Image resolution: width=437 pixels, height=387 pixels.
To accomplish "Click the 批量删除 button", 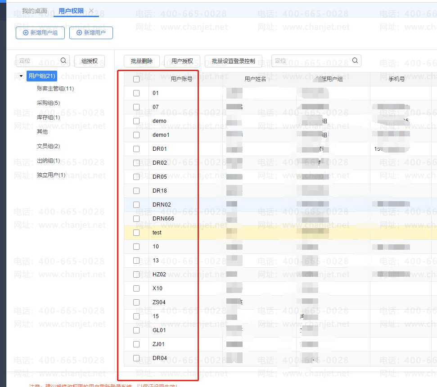I will 142,61.
